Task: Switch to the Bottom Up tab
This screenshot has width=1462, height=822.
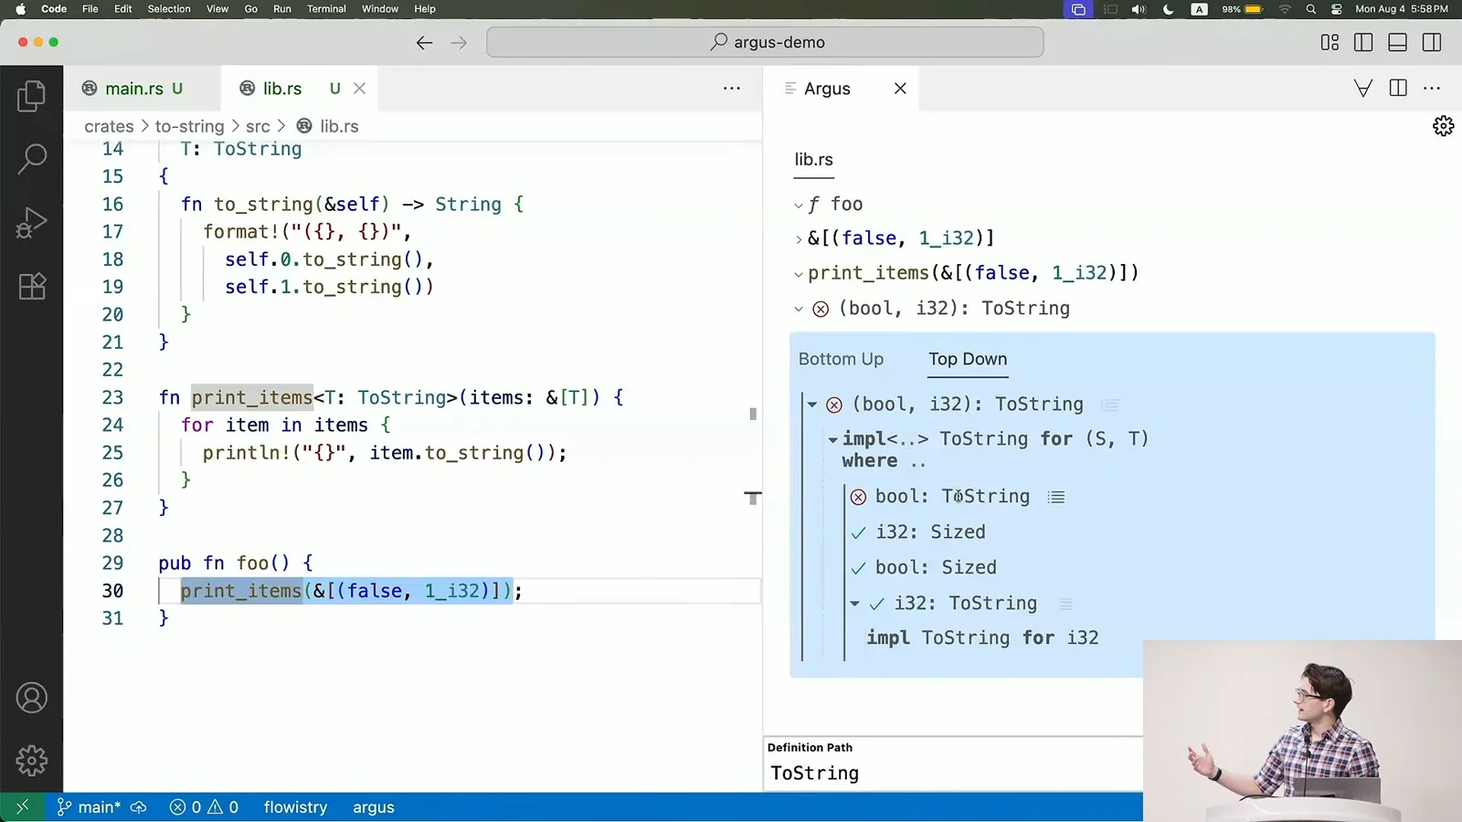Action: click(841, 359)
